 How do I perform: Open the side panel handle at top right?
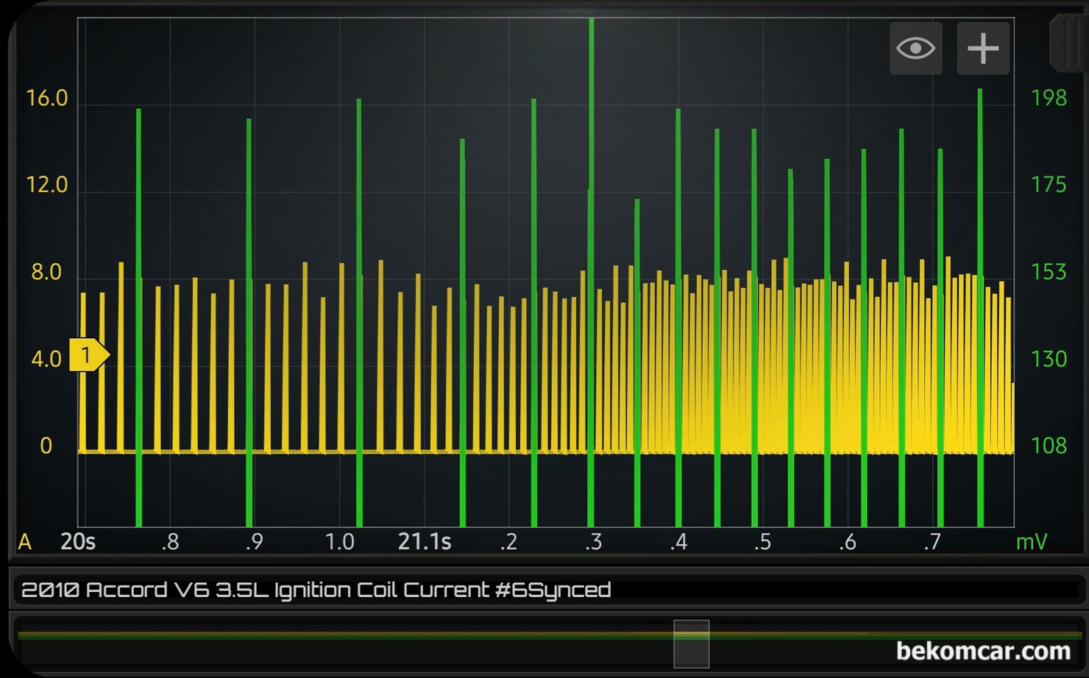[1068, 44]
